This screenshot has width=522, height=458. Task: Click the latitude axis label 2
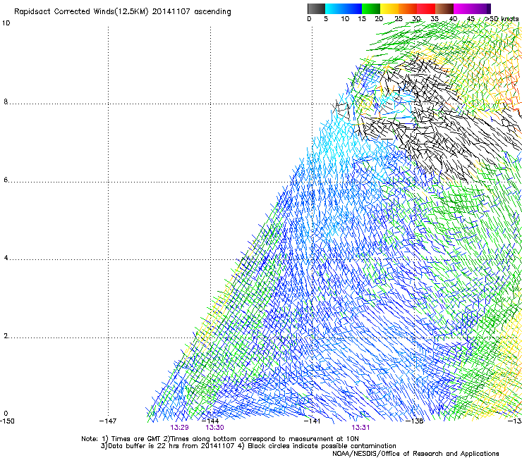pos(6,336)
